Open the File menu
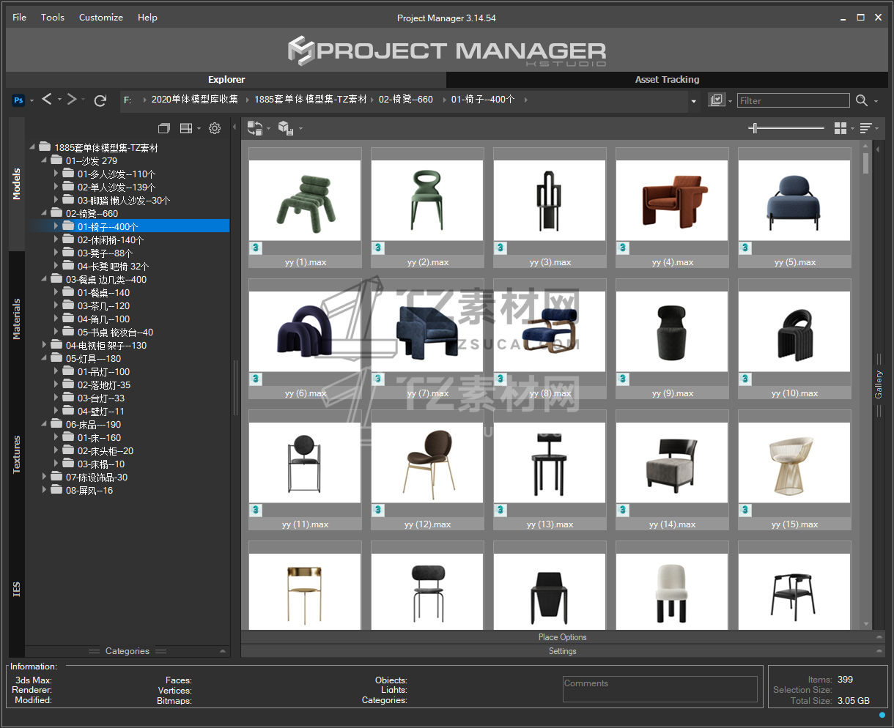 click(20, 17)
